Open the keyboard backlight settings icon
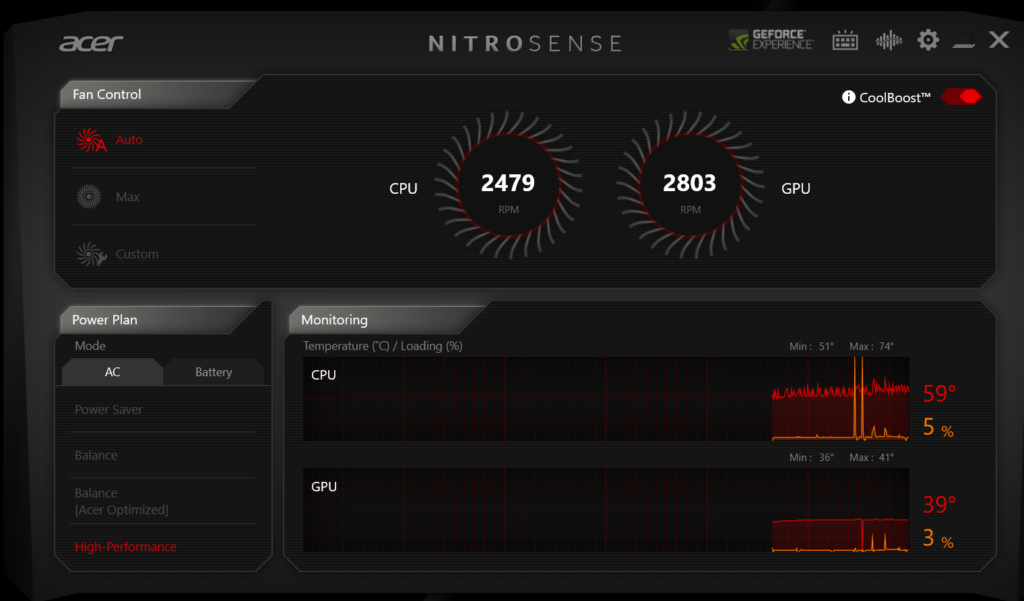The height and width of the screenshot is (601, 1024). point(845,40)
